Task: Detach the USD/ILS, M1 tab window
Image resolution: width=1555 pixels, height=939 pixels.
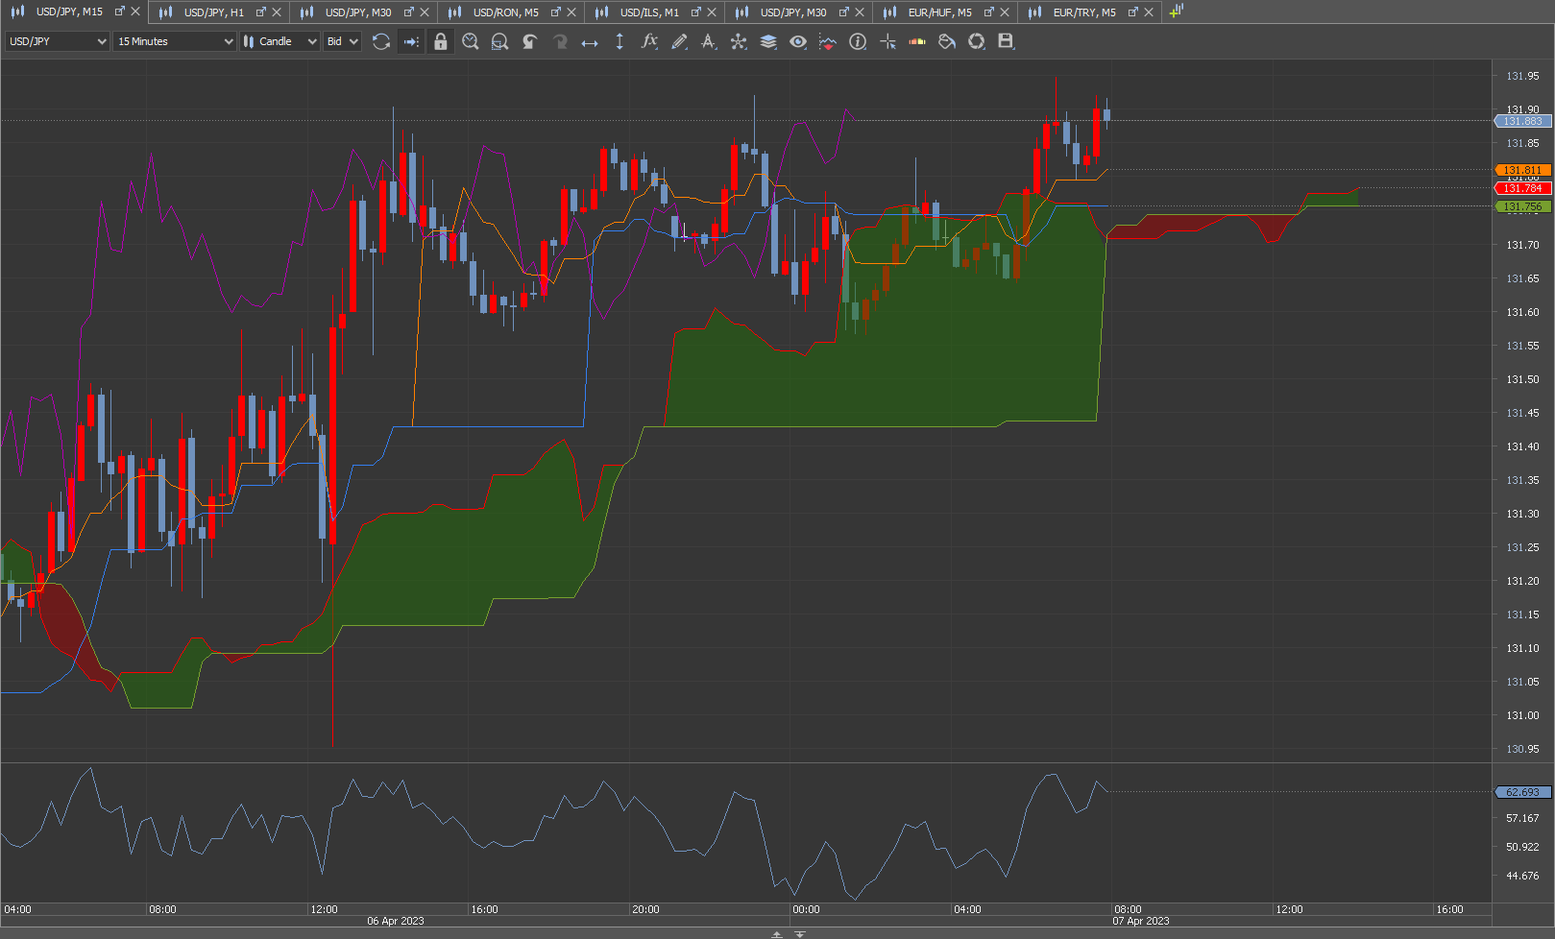Action: pyautogui.click(x=696, y=12)
